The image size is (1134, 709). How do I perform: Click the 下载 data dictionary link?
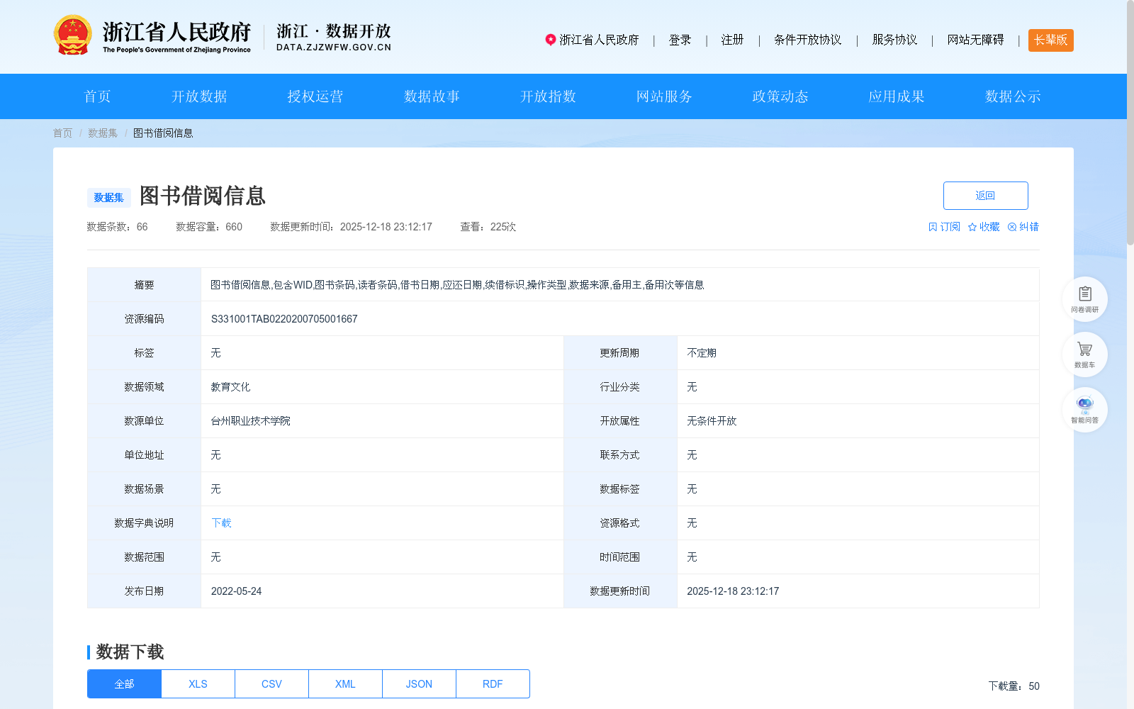pyautogui.click(x=221, y=523)
